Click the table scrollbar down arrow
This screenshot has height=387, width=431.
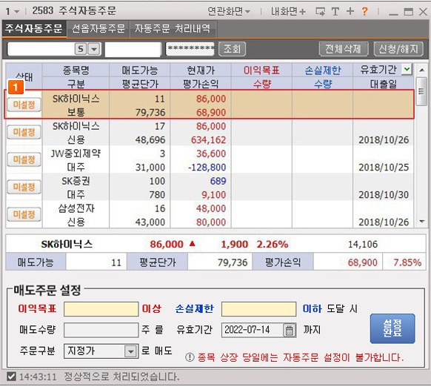tap(421, 221)
